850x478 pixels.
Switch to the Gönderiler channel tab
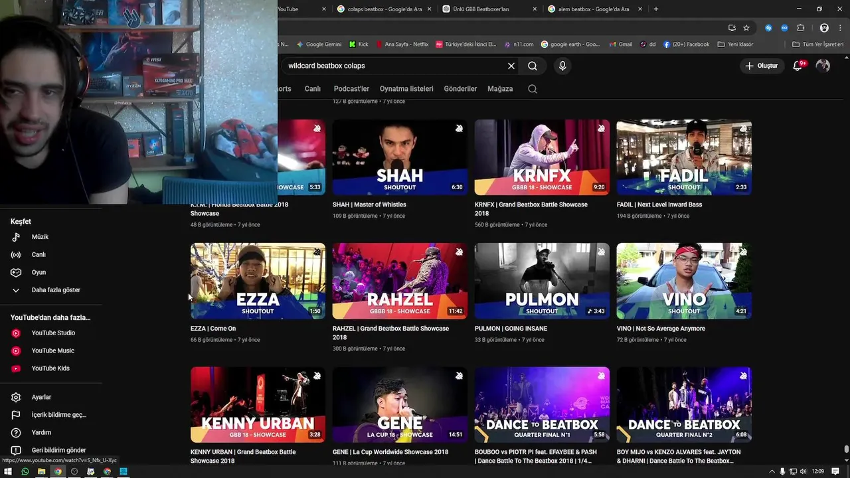point(460,89)
